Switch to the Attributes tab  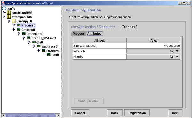94,34
